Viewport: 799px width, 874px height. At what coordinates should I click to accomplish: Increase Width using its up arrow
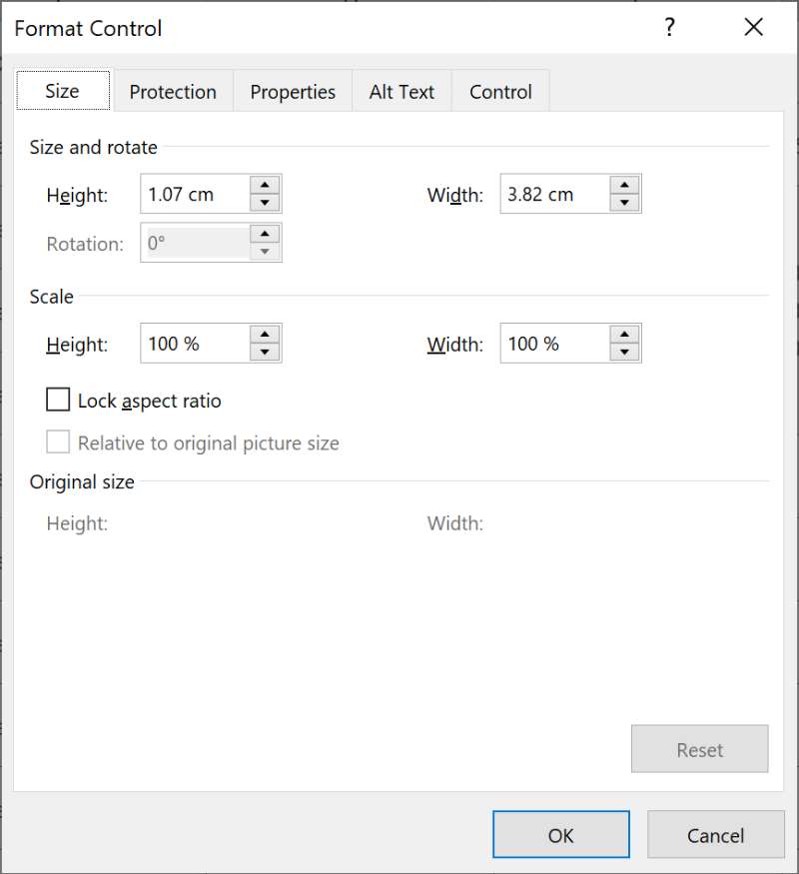coord(627,187)
